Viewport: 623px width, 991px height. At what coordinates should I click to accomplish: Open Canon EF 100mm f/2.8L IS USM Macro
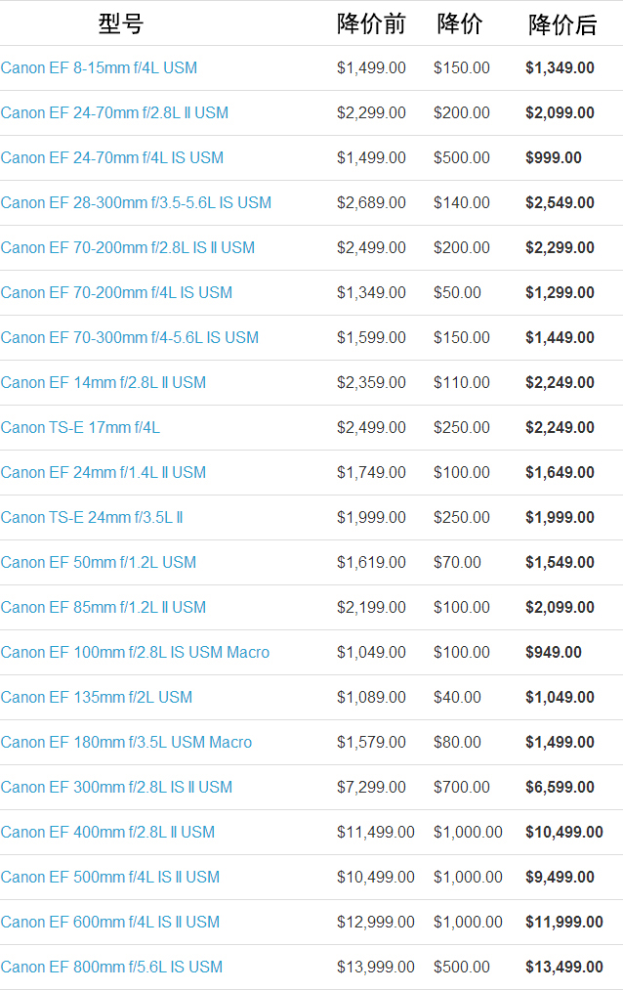tap(135, 653)
